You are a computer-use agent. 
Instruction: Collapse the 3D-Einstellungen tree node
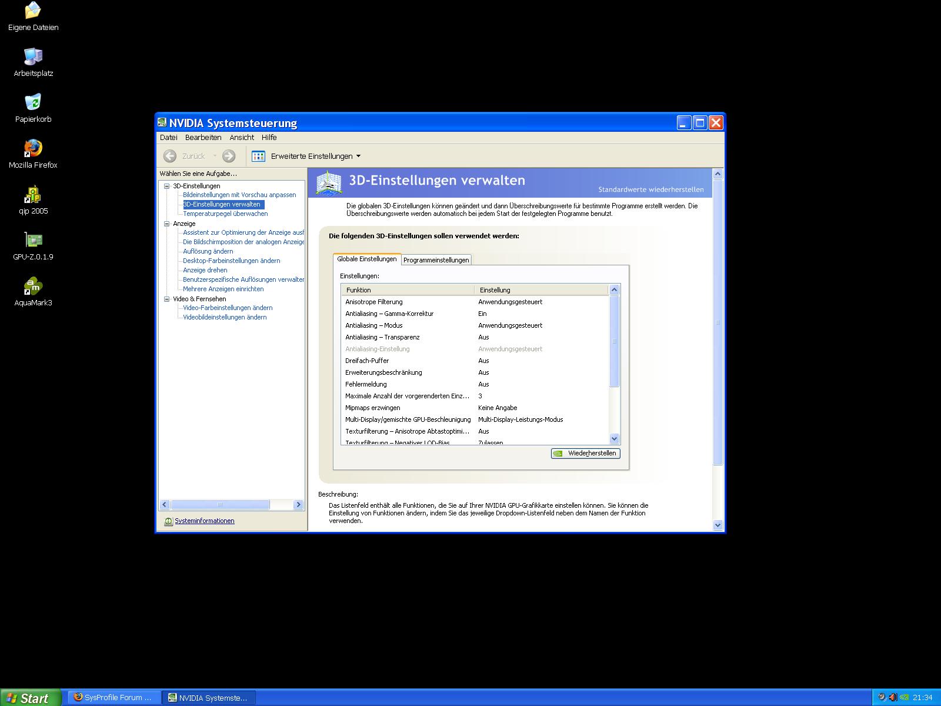(166, 186)
